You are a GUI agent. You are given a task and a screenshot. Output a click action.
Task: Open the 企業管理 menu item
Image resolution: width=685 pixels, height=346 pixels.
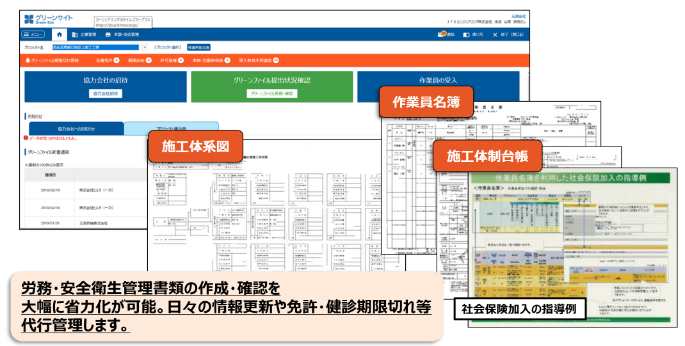pos(84,35)
